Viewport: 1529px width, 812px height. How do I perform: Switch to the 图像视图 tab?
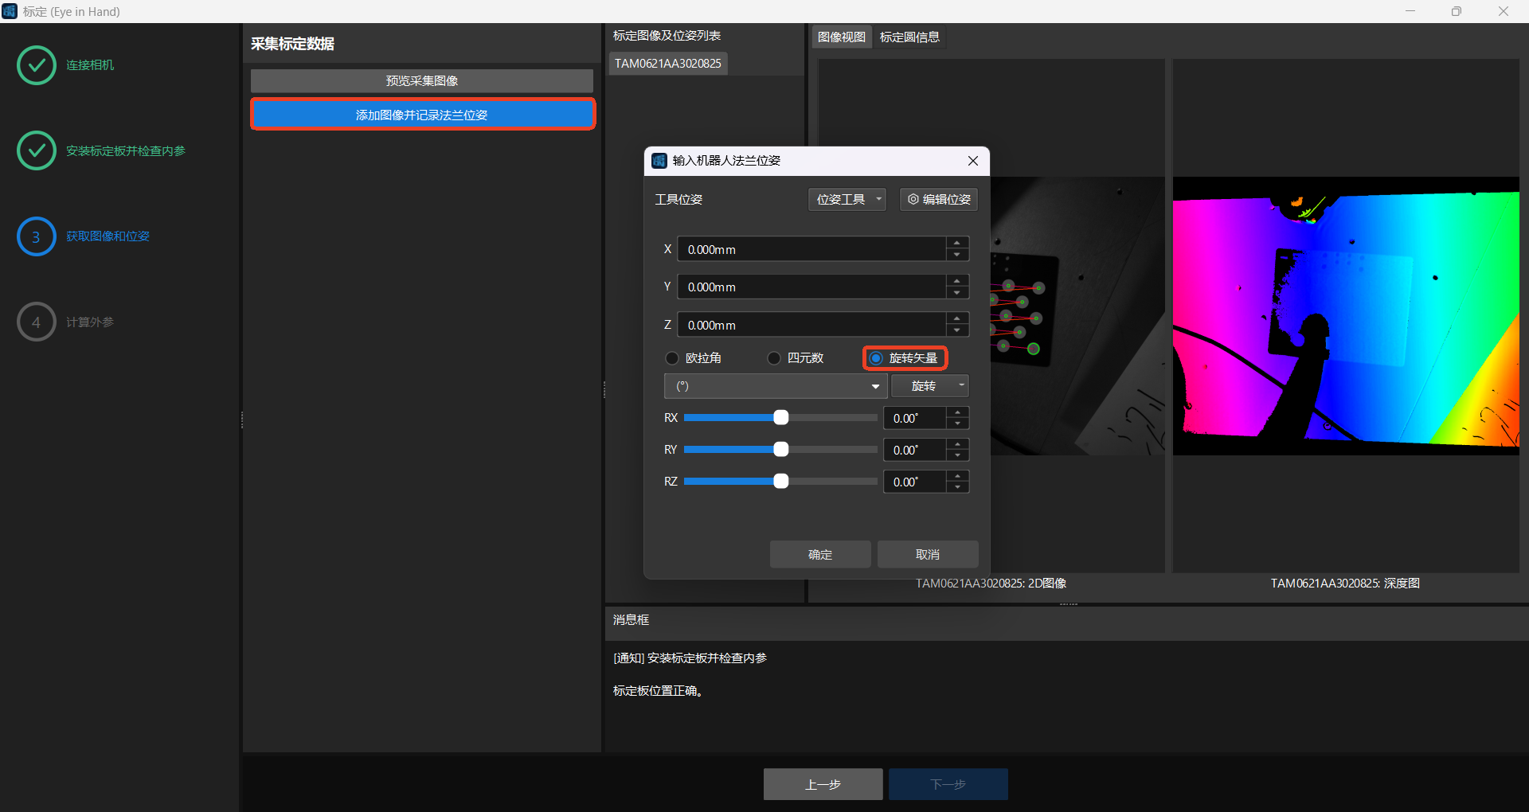point(841,37)
